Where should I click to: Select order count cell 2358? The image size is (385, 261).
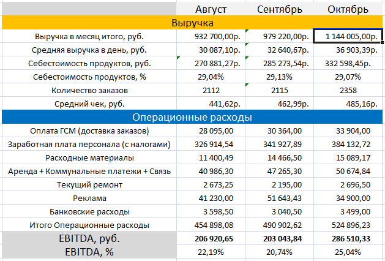[x=348, y=90]
